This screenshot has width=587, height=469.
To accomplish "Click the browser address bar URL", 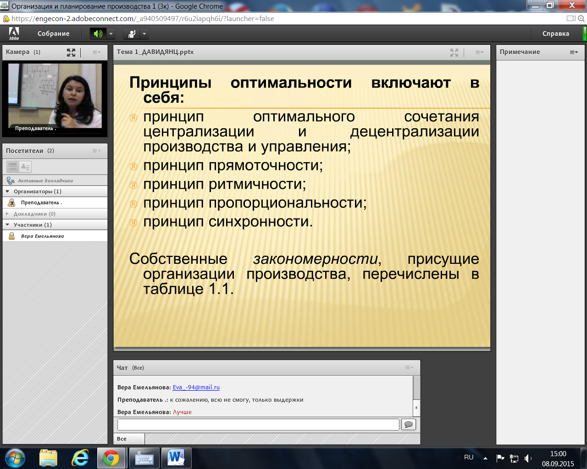I will 143,19.
